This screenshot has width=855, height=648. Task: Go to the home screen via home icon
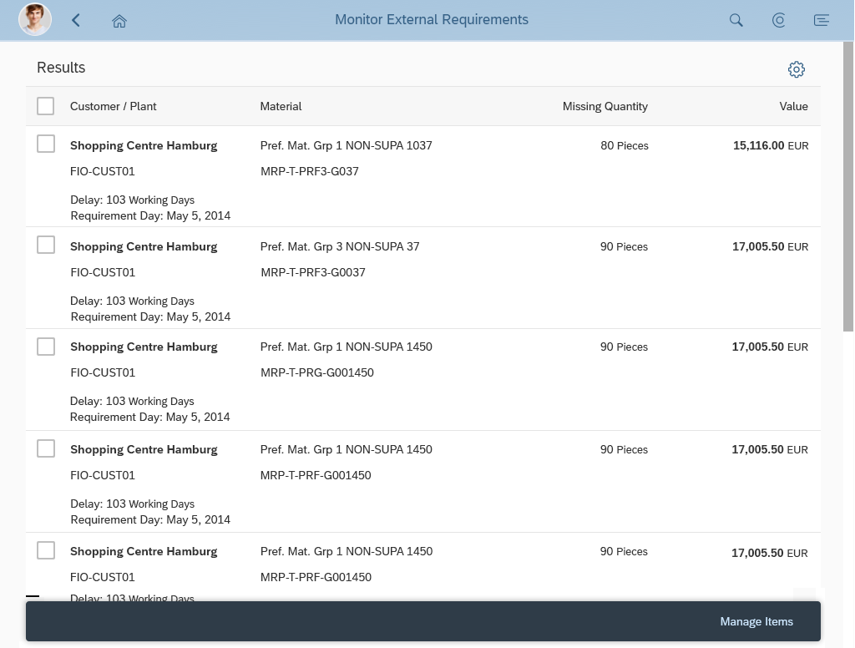click(x=119, y=20)
